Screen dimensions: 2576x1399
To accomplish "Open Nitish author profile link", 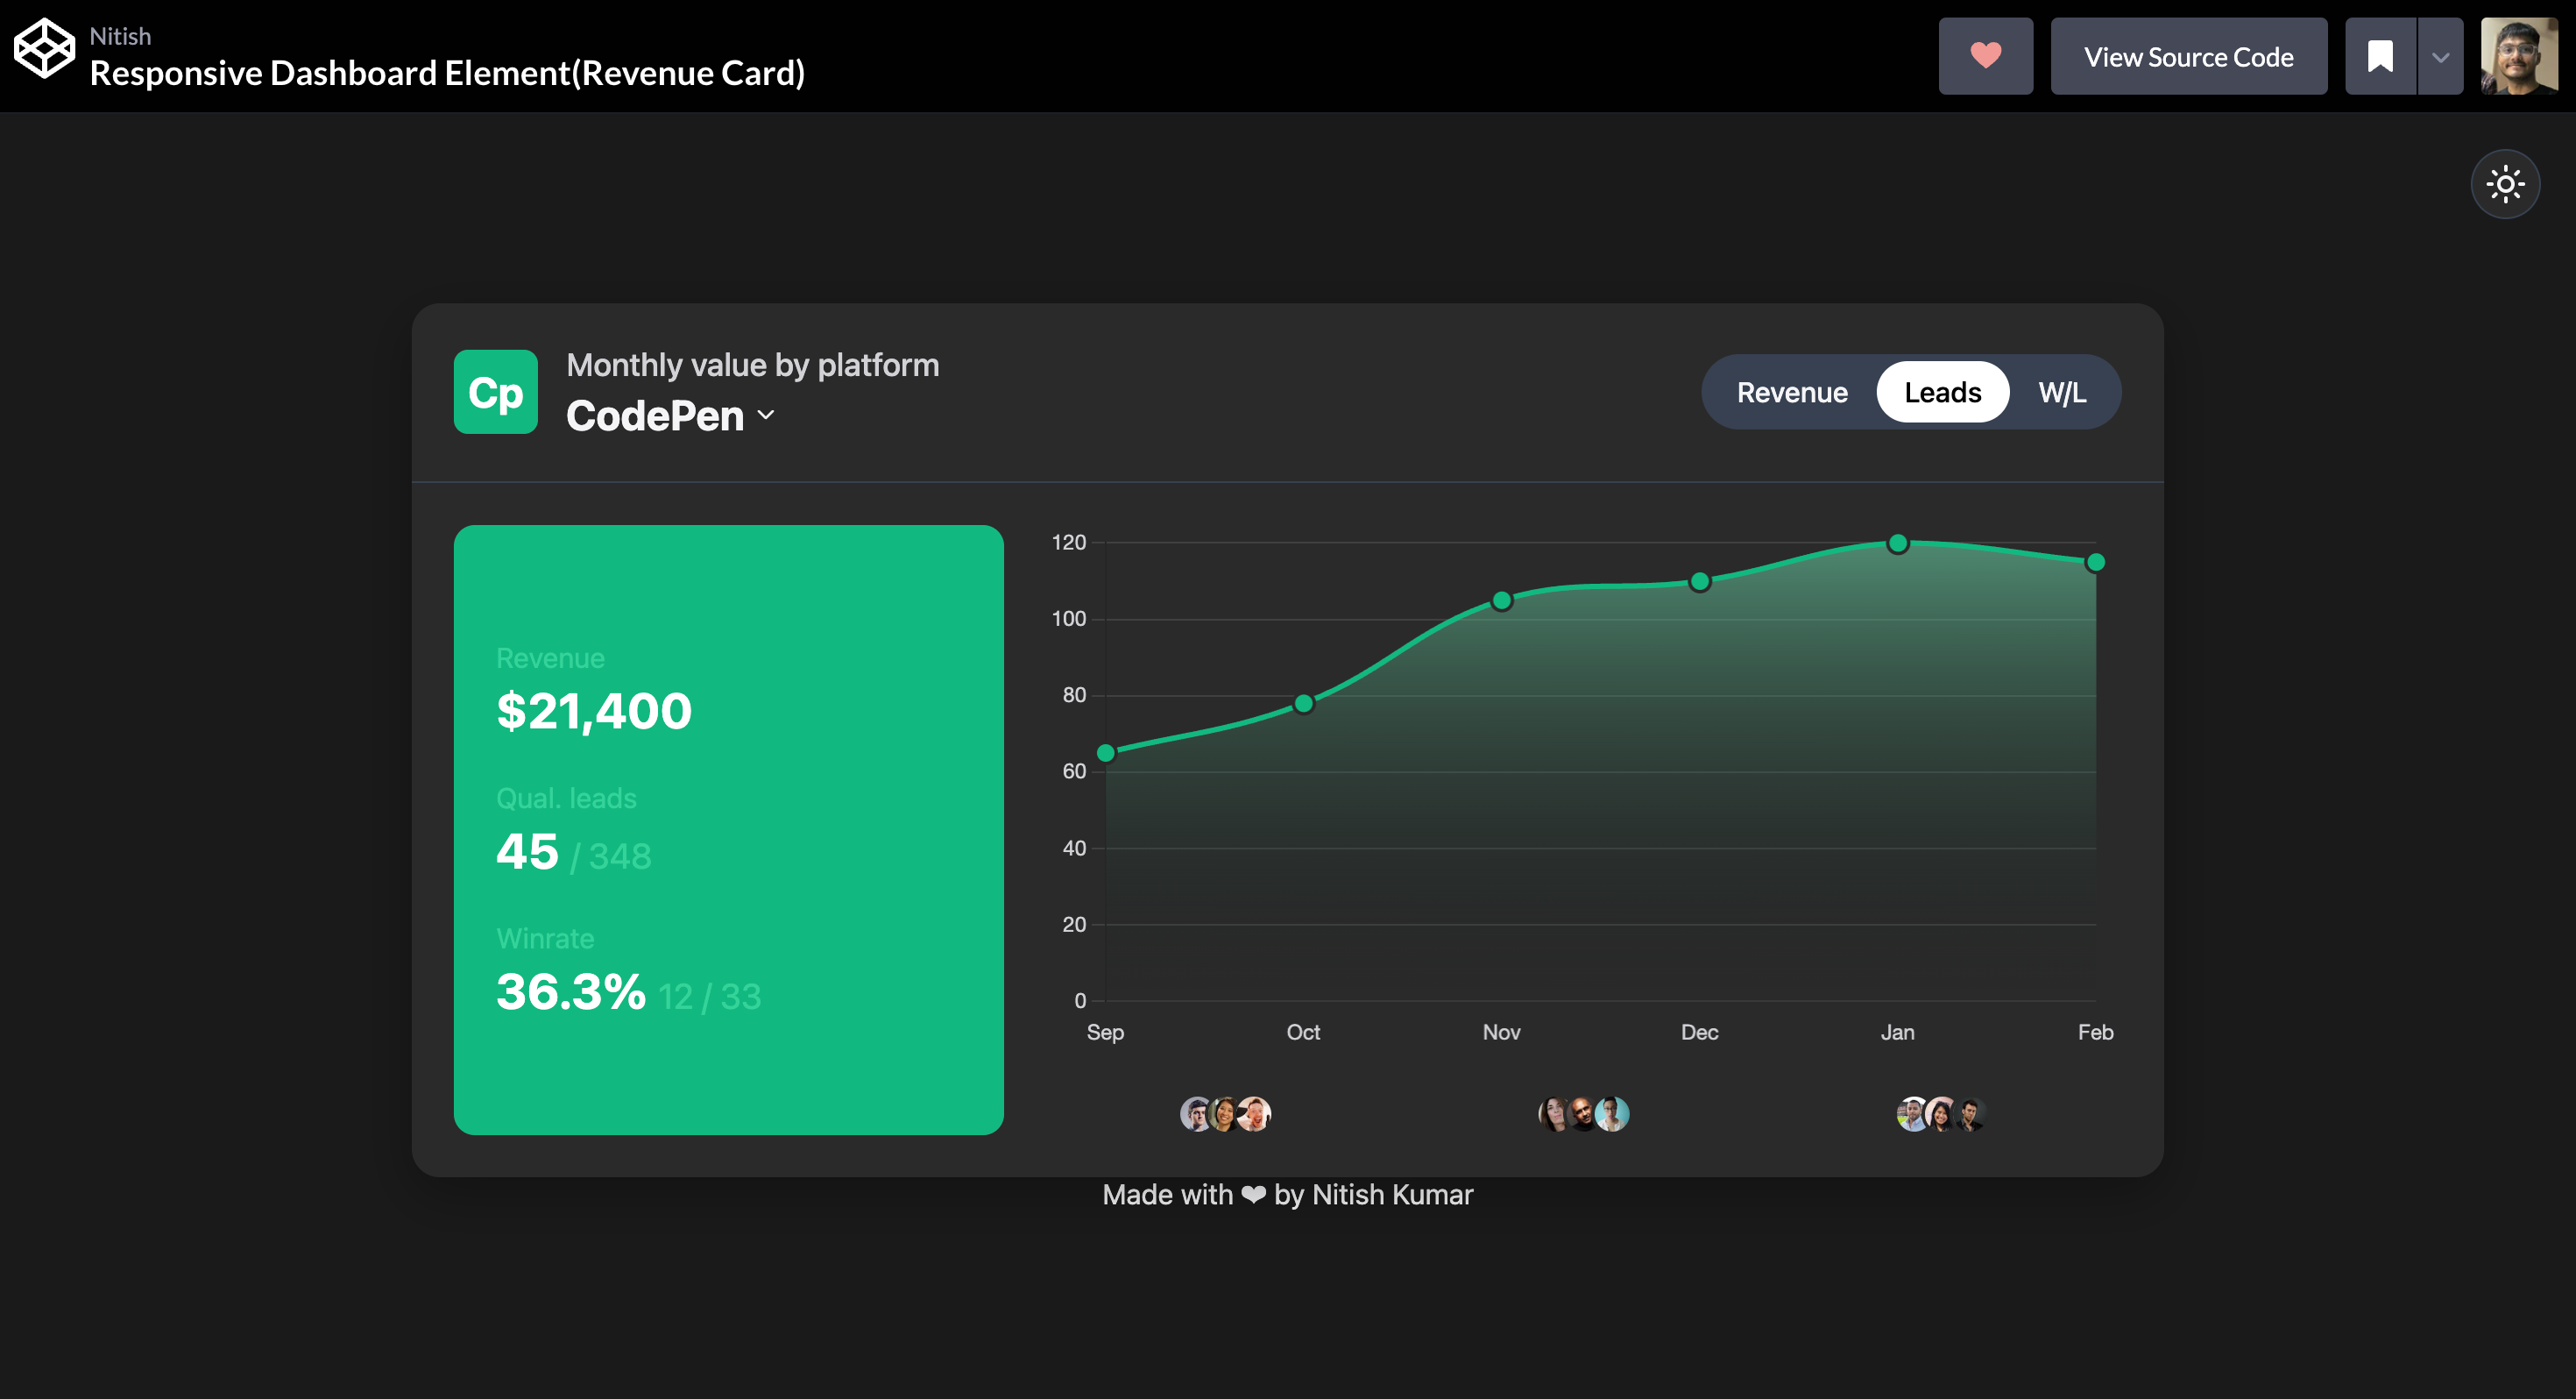I will tap(120, 36).
